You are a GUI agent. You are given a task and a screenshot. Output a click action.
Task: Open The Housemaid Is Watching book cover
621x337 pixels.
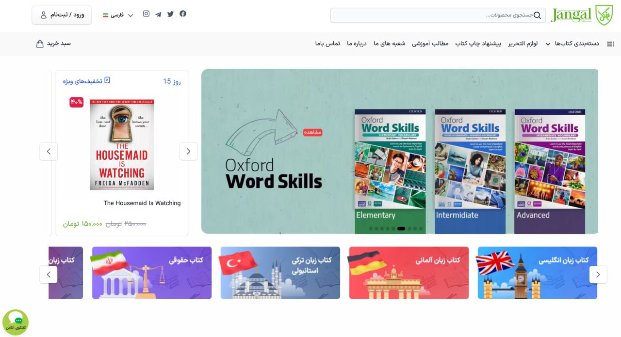click(122, 145)
